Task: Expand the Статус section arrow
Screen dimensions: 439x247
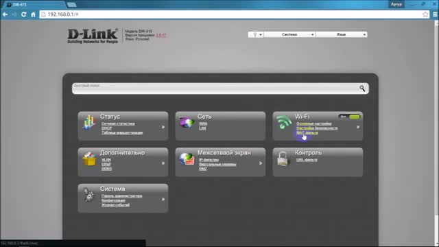Action: point(163,127)
